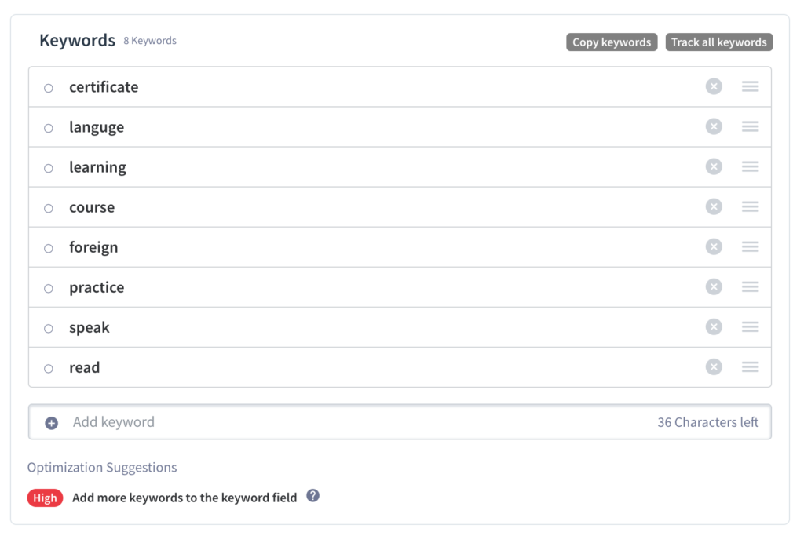
Task: Remove the 'practice' keyword
Action: point(713,286)
